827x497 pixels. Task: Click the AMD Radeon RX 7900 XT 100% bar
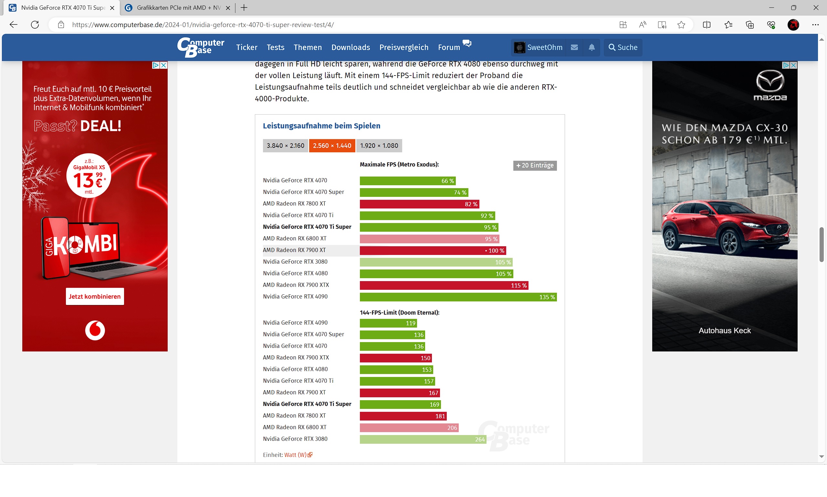[433, 250]
